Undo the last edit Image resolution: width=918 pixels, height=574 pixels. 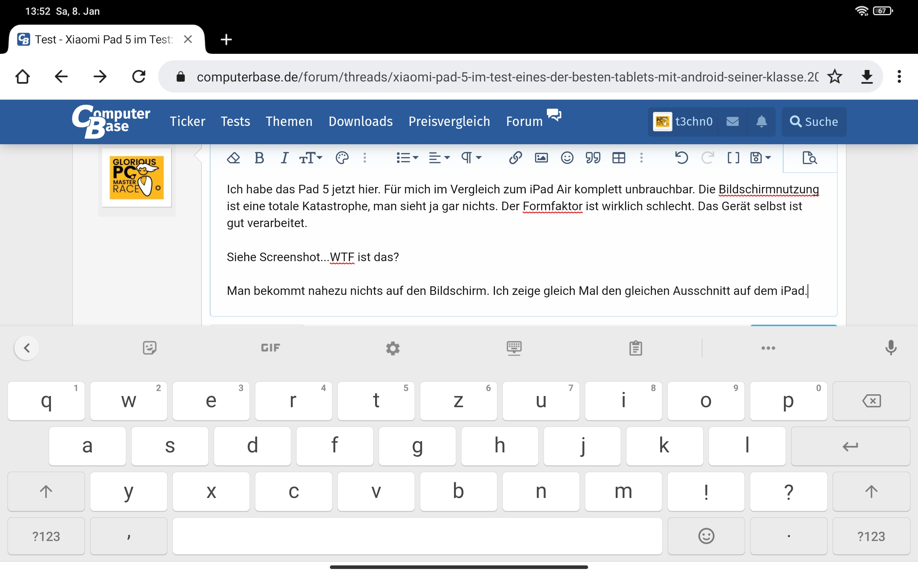point(681,157)
